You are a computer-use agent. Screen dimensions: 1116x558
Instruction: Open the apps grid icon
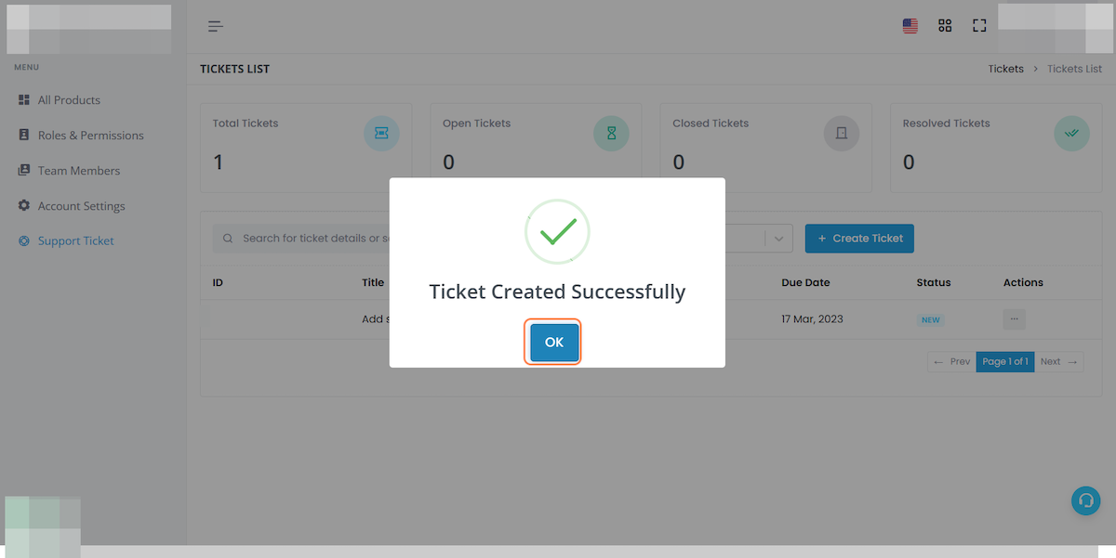coord(945,26)
